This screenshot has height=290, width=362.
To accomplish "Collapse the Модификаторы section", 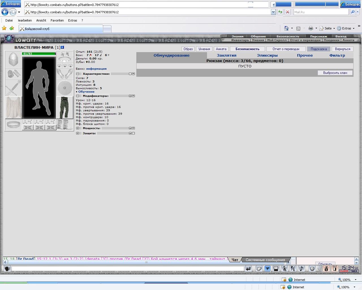I will point(77,96).
